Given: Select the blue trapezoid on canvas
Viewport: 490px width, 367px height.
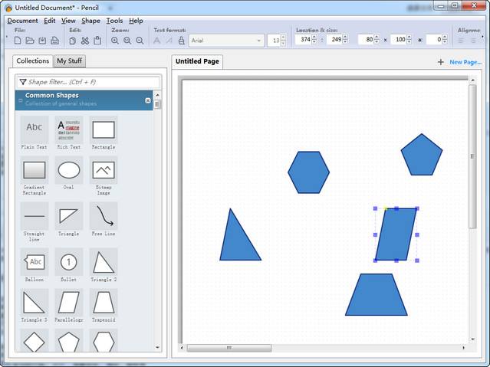Looking at the screenshot, I should tap(377, 294).
